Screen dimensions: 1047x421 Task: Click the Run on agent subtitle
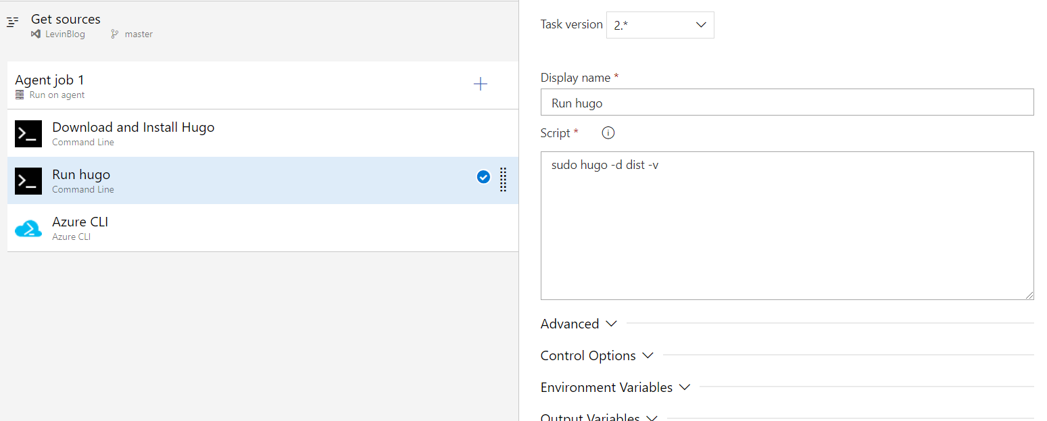pyautogui.click(x=57, y=95)
